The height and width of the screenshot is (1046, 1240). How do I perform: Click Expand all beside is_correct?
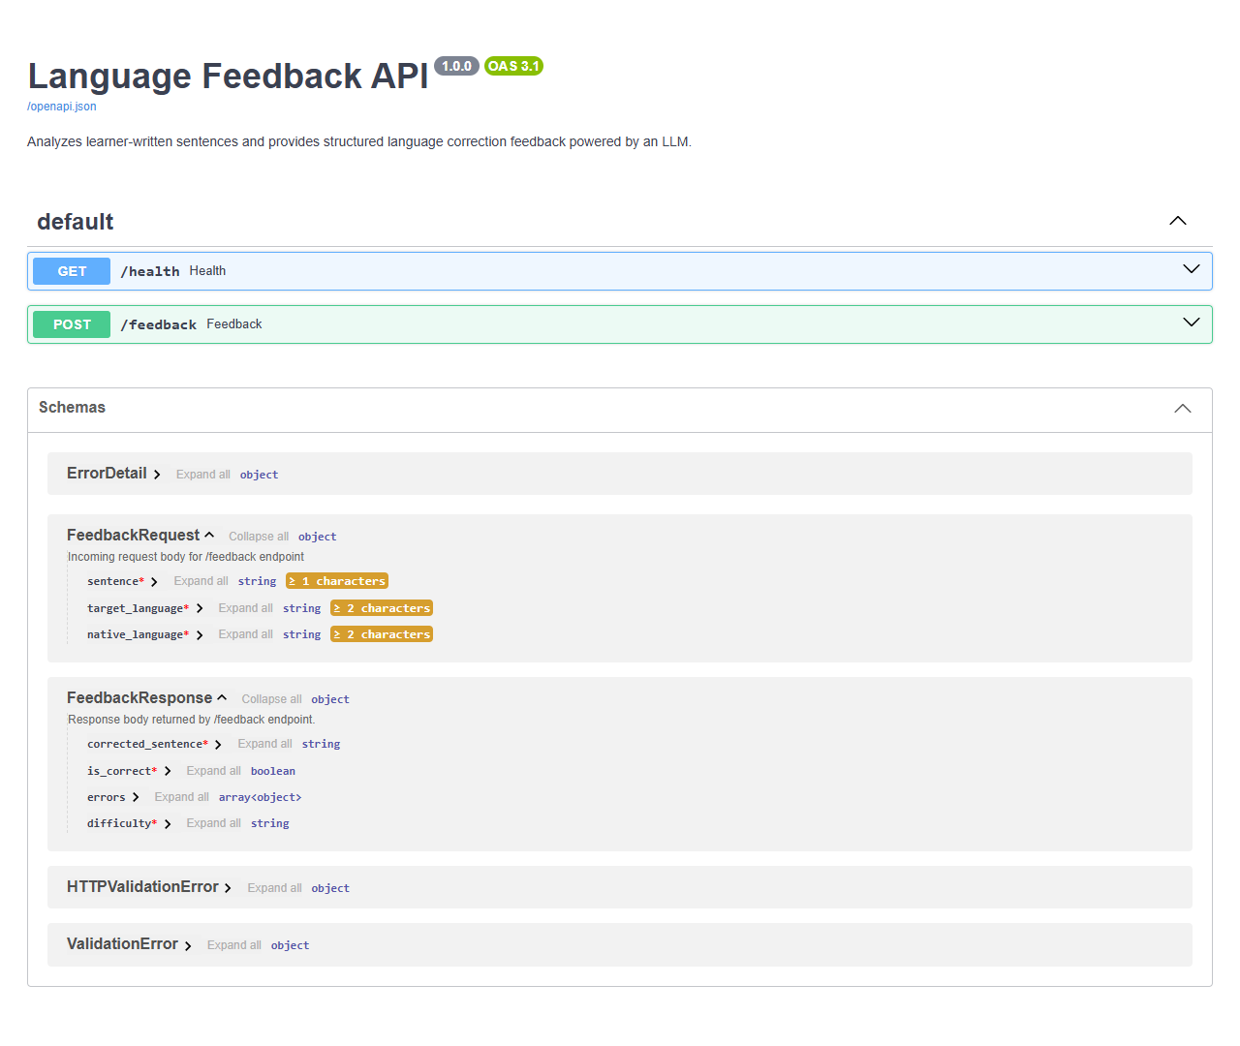pos(213,771)
